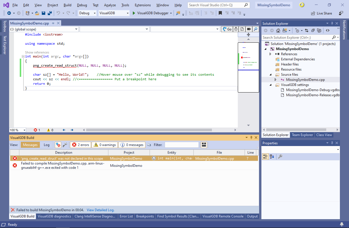Select the Log view toggle
The height and width of the screenshot is (228, 349).
[47, 145]
